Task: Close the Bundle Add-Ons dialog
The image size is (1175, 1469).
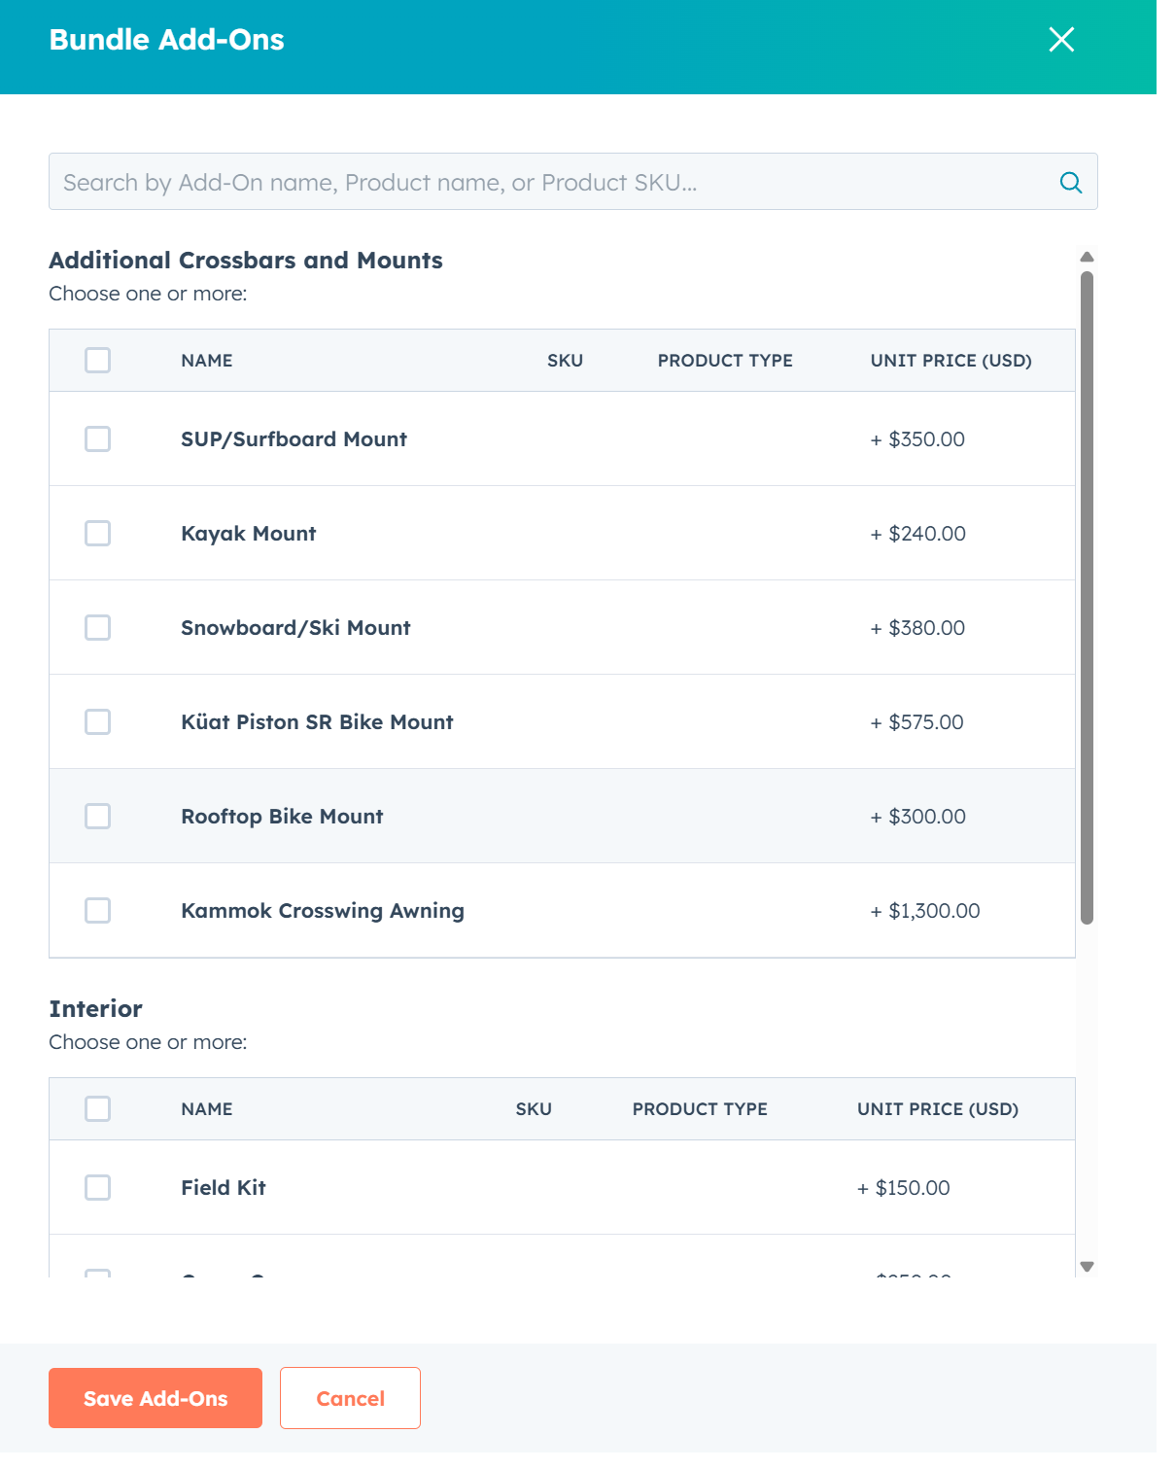Action: [x=1061, y=40]
